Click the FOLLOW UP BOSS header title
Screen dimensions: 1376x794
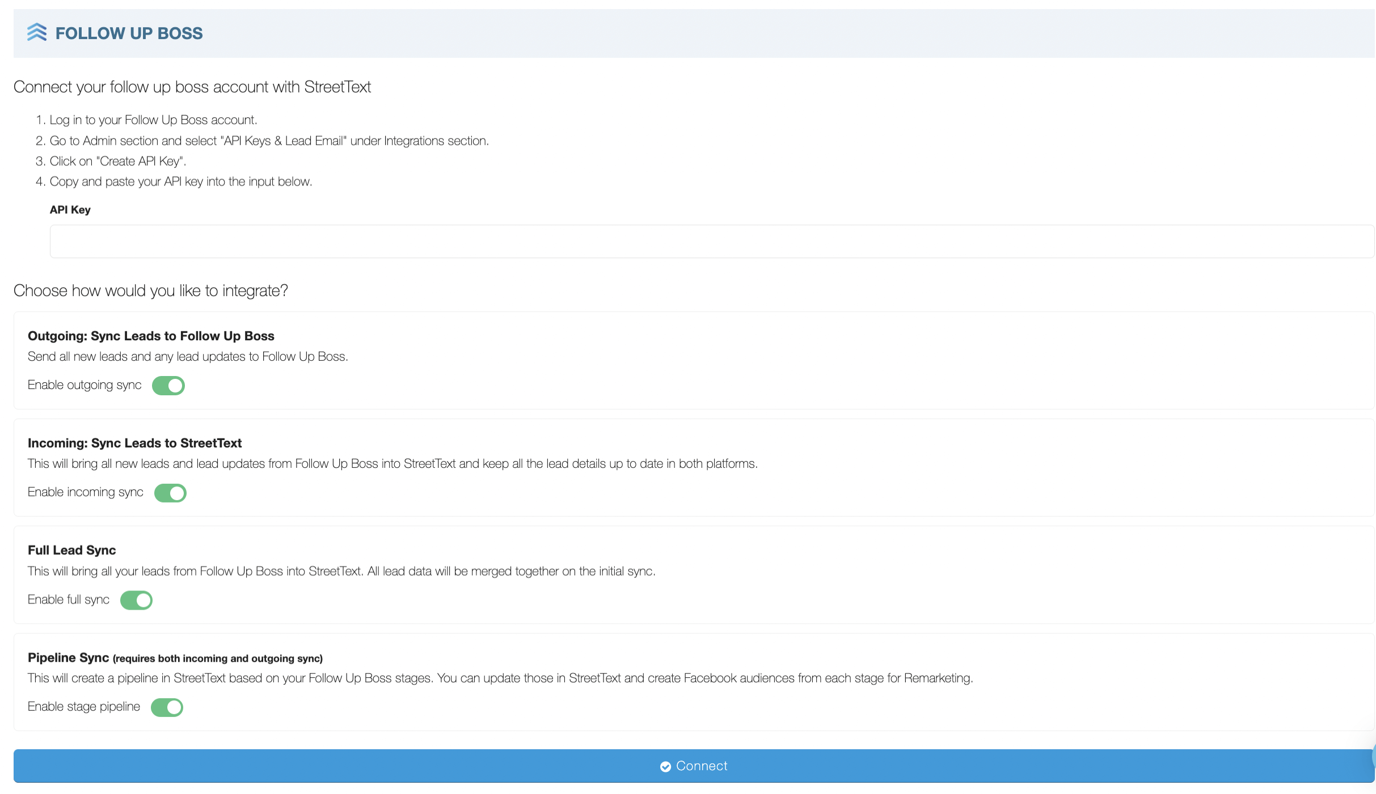tap(129, 33)
